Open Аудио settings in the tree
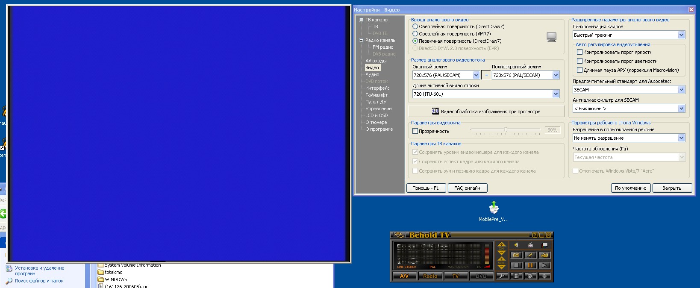This screenshot has width=700, height=288. [372, 74]
